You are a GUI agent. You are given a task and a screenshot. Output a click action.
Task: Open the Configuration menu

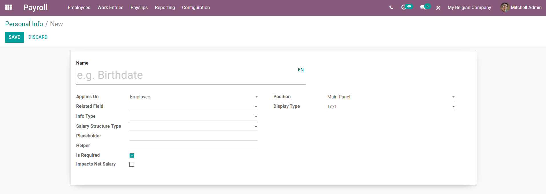coord(196,8)
